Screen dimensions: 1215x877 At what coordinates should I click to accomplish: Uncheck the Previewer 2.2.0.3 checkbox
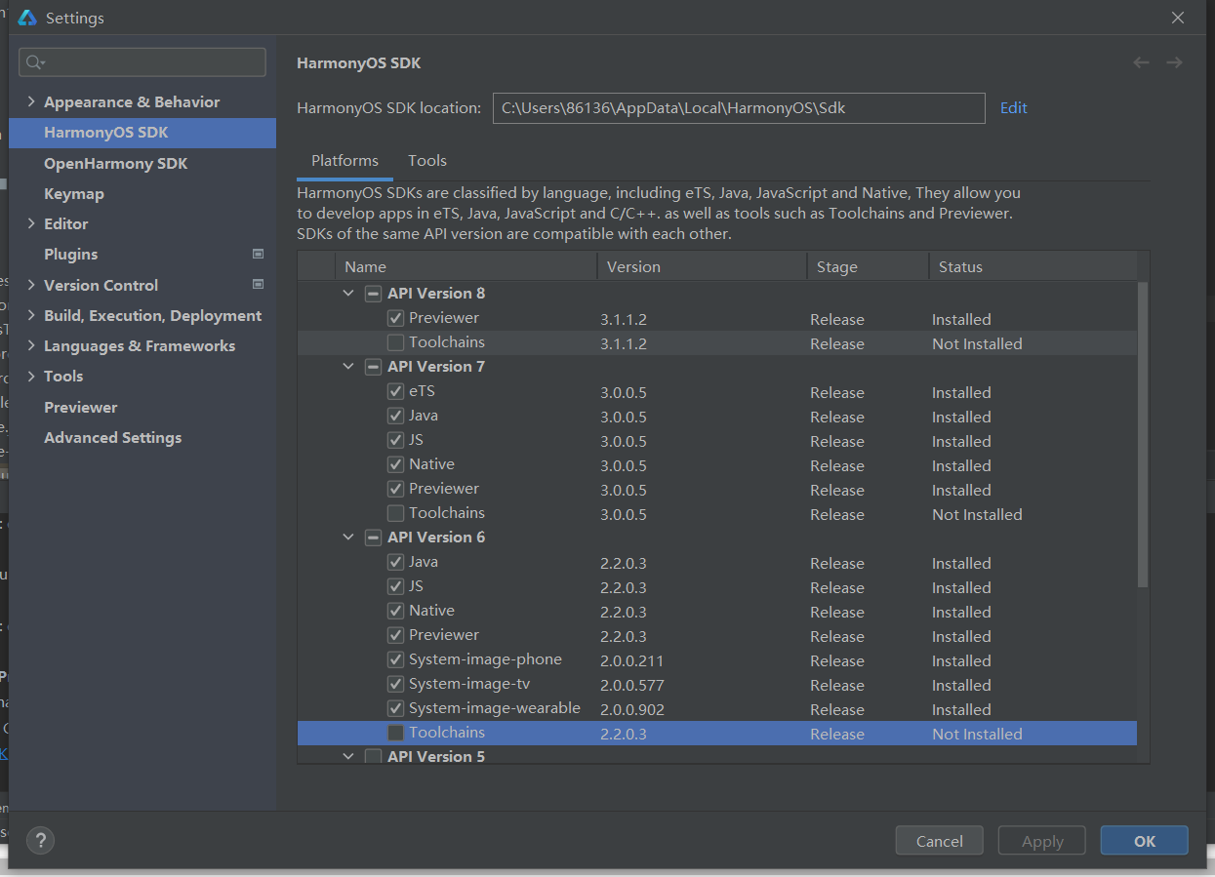tap(395, 635)
